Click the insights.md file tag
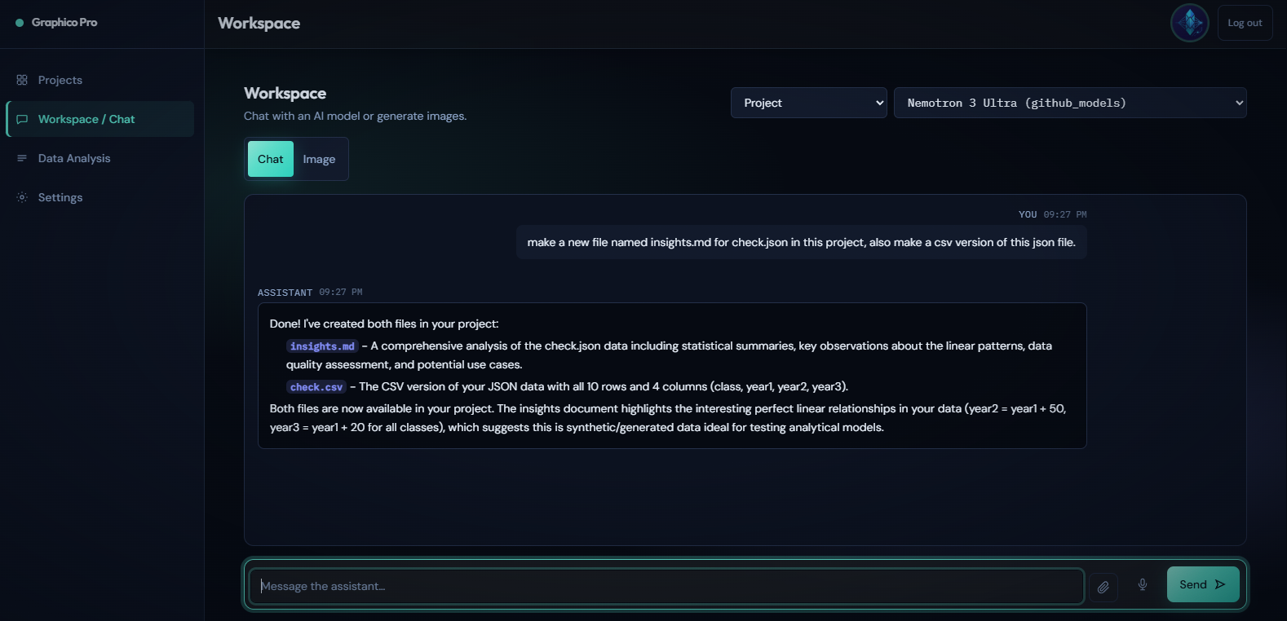The width and height of the screenshot is (1287, 621). tap(322, 346)
